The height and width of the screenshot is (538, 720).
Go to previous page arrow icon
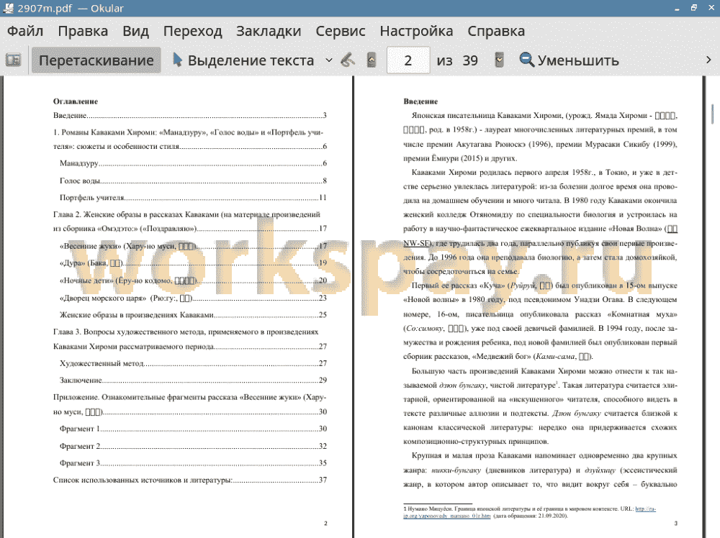tap(372, 60)
